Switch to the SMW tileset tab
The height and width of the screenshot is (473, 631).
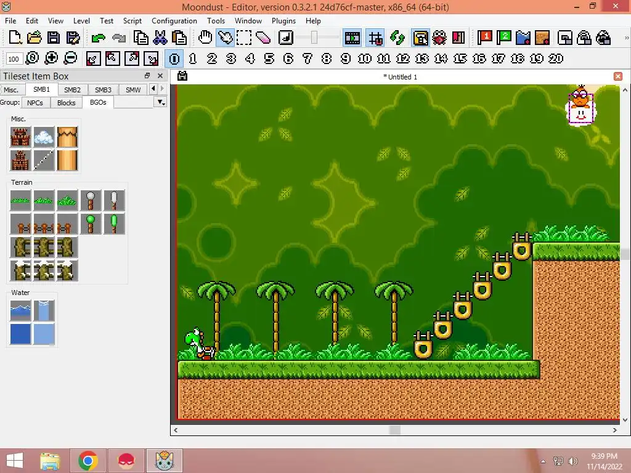point(133,90)
